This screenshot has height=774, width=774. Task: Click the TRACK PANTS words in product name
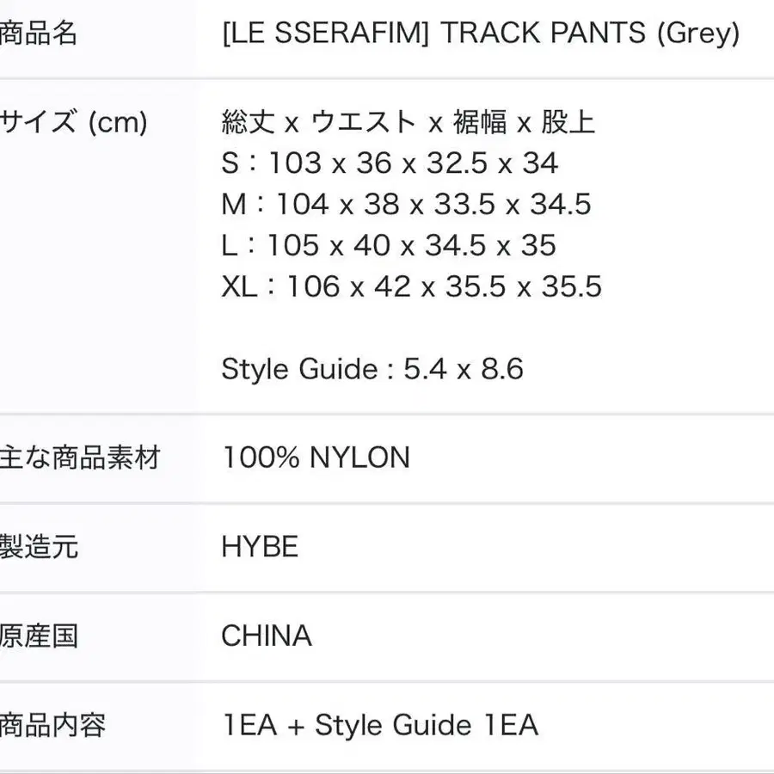(x=543, y=34)
